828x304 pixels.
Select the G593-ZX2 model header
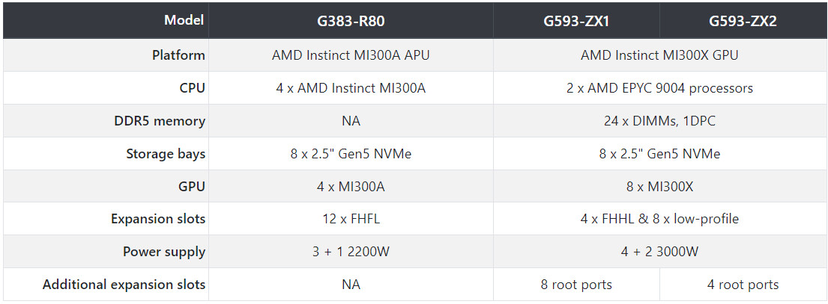(x=743, y=21)
